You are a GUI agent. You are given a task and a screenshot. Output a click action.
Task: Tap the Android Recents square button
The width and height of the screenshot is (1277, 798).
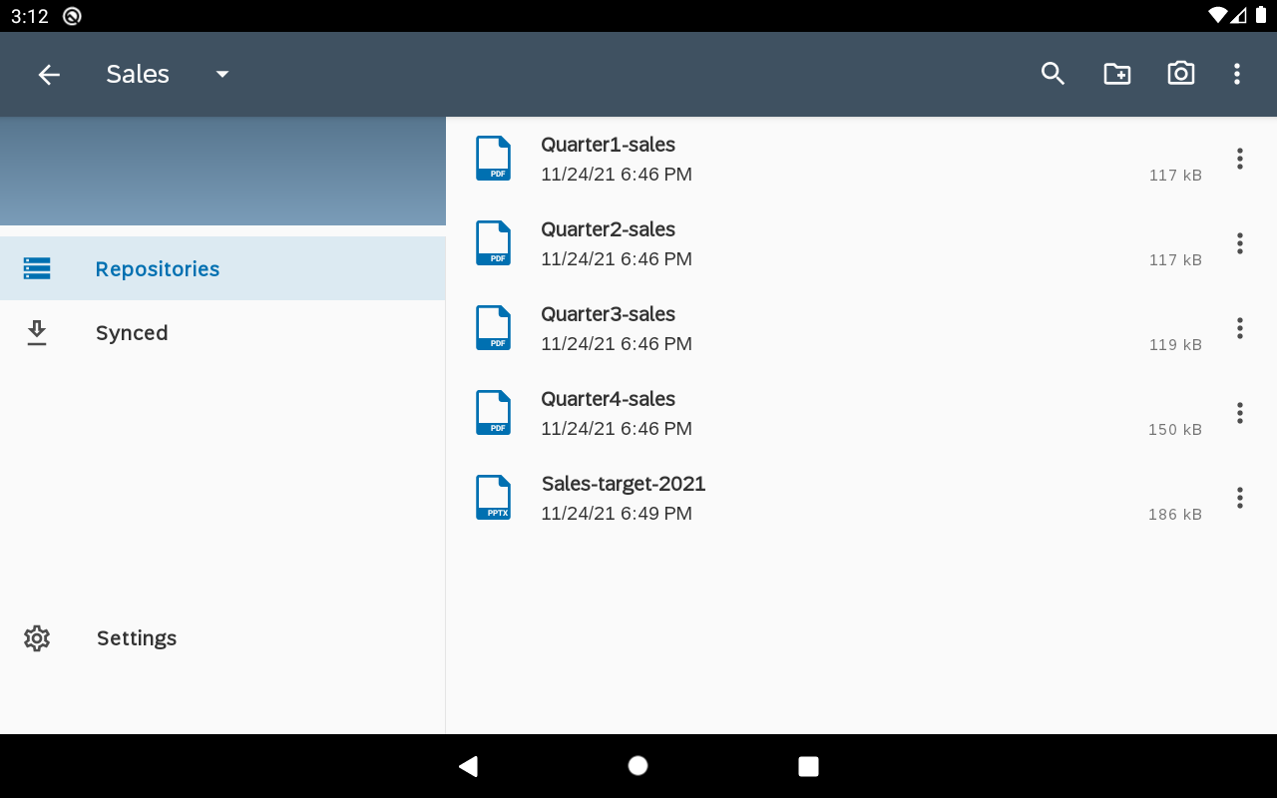[809, 766]
